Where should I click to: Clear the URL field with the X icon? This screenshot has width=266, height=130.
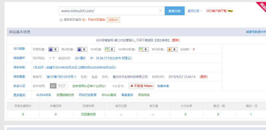[x=160, y=11]
